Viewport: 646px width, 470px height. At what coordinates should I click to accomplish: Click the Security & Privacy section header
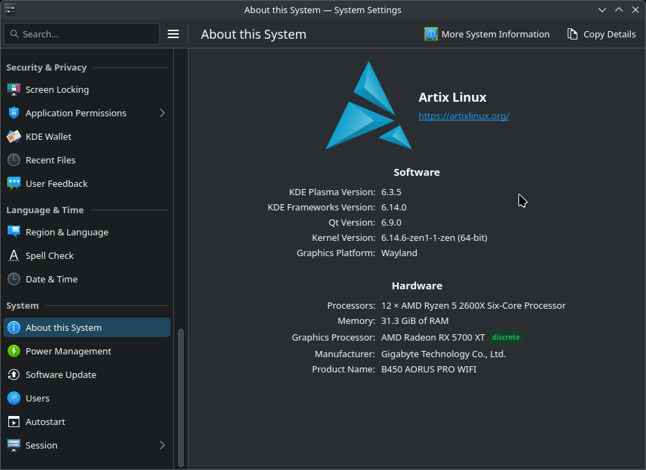[46, 68]
